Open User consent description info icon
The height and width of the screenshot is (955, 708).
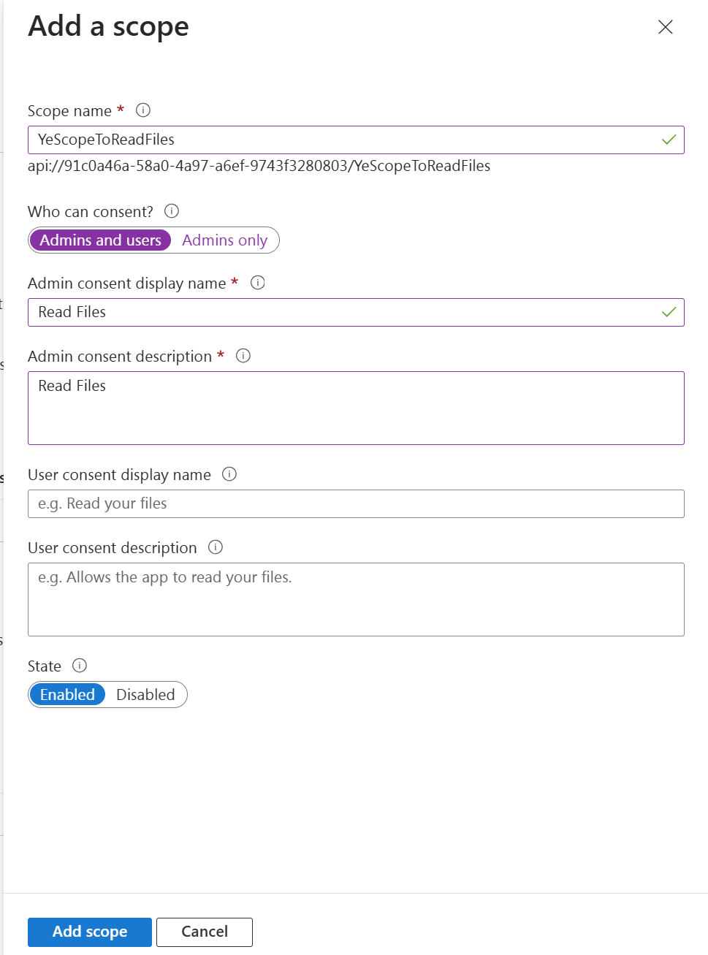[216, 547]
